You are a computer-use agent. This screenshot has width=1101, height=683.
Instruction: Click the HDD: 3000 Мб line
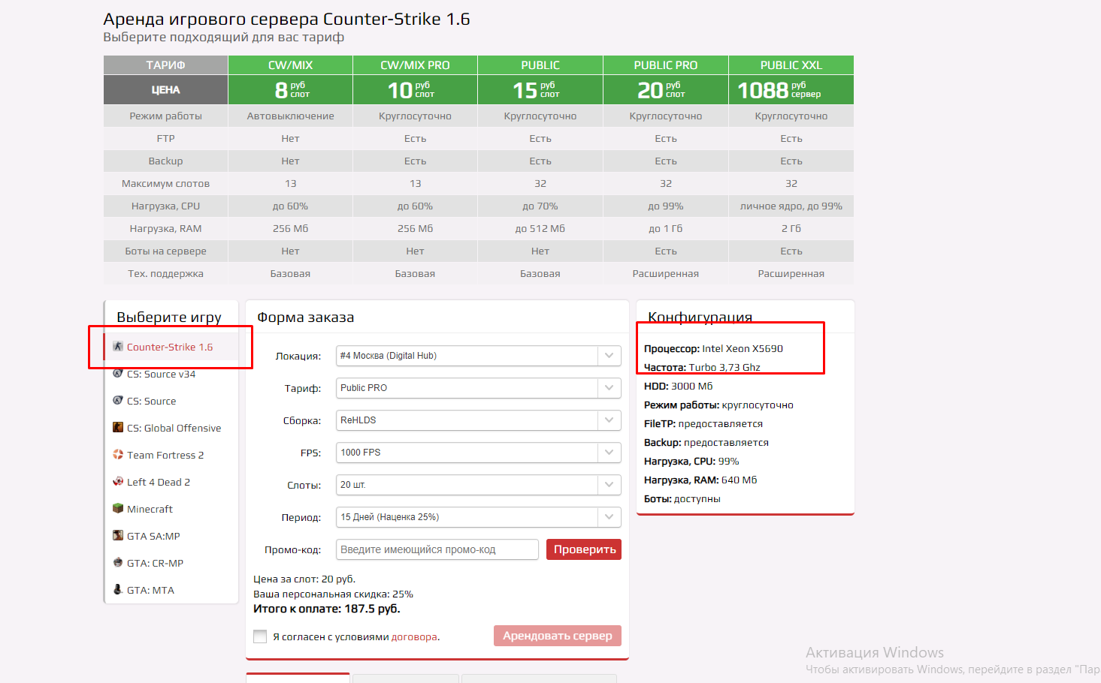point(678,387)
